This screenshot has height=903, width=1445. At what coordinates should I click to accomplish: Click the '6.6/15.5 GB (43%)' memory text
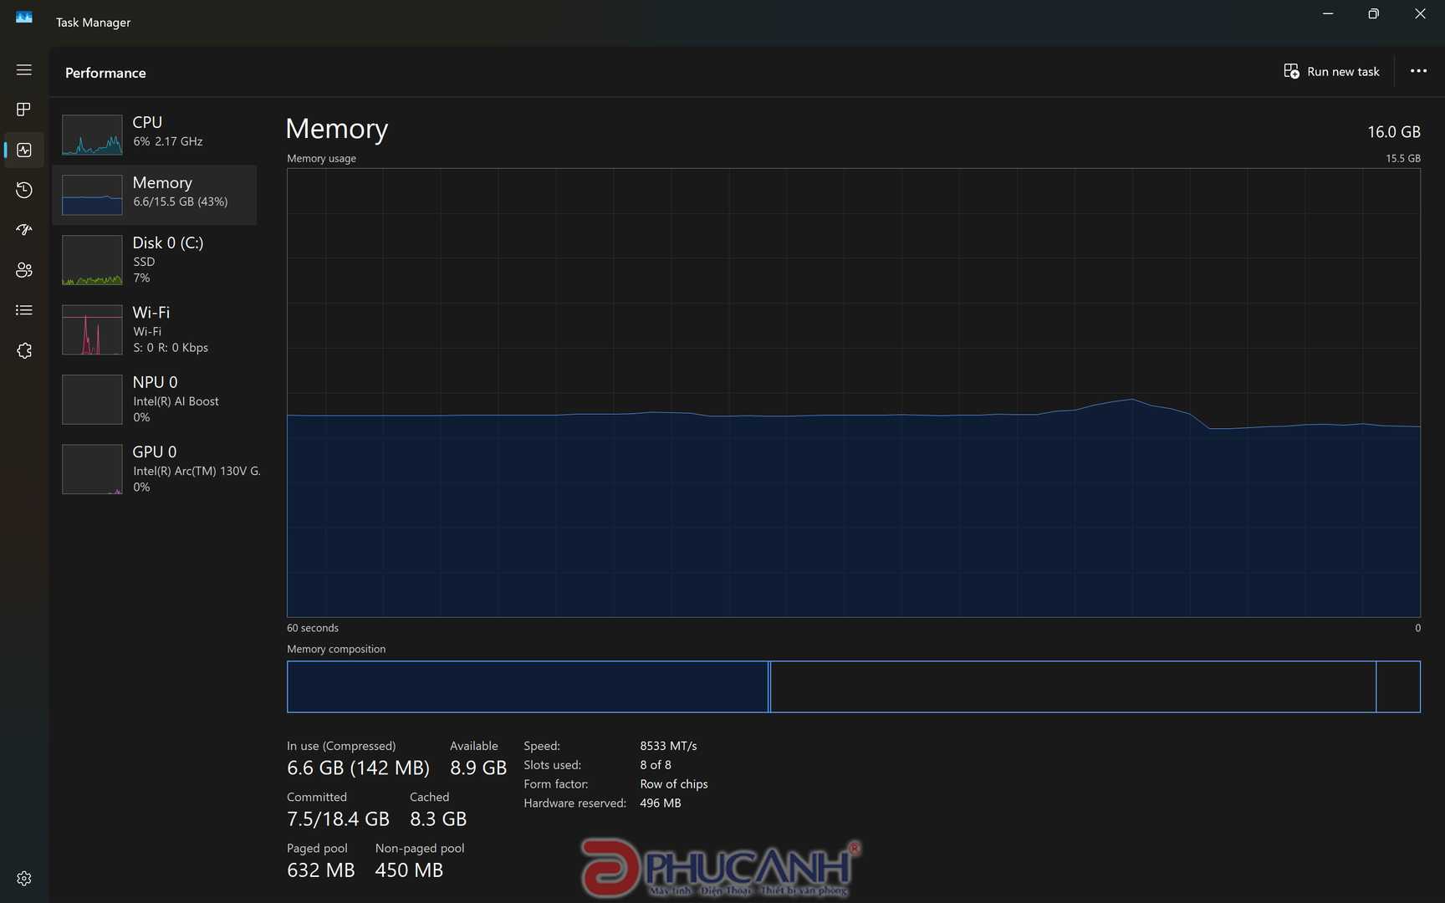(181, 202)
